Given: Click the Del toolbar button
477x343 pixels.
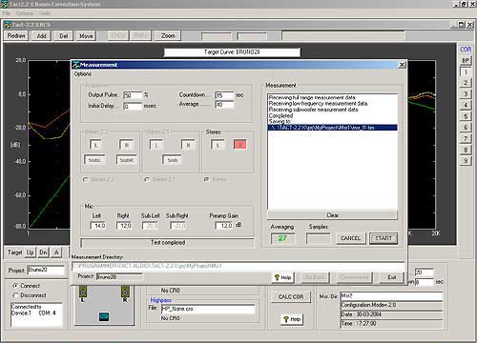Looking at the screenshot, I should tap(64, 35).
